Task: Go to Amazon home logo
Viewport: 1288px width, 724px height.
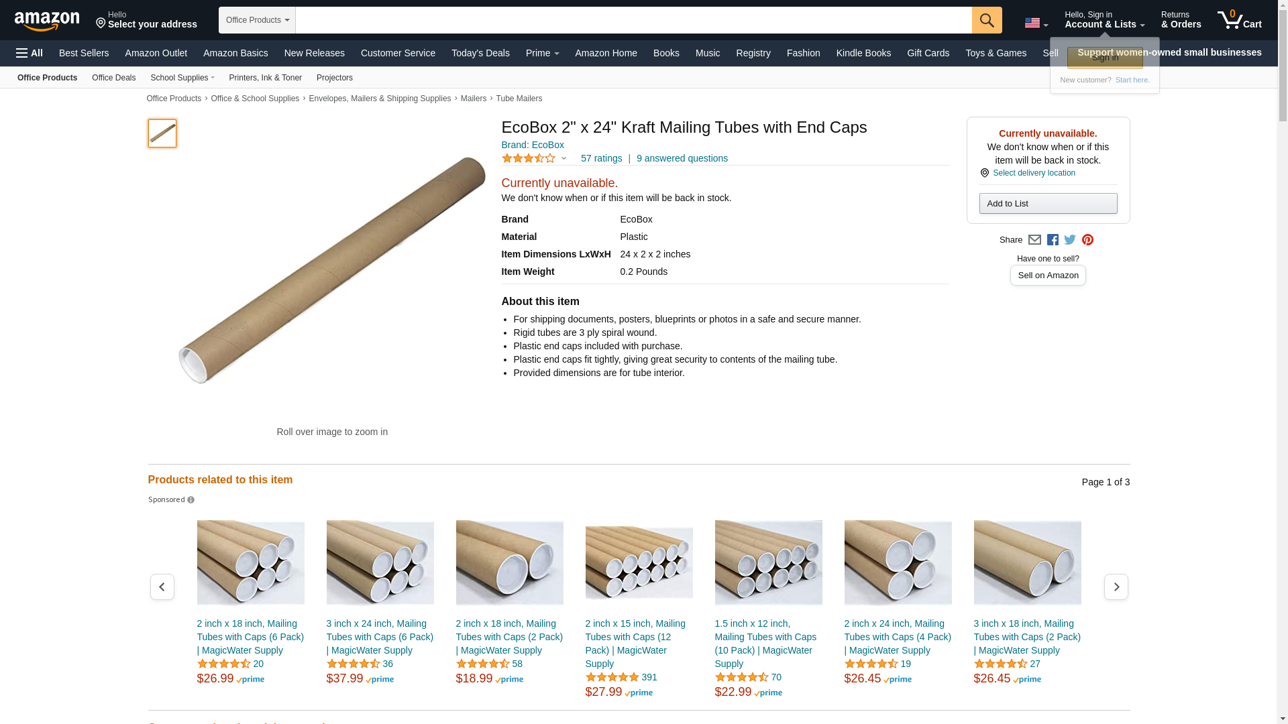Action: click(x=47, y=21)
